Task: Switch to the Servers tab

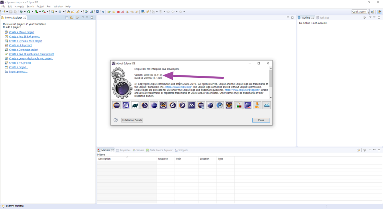Action: click(138, 150)
